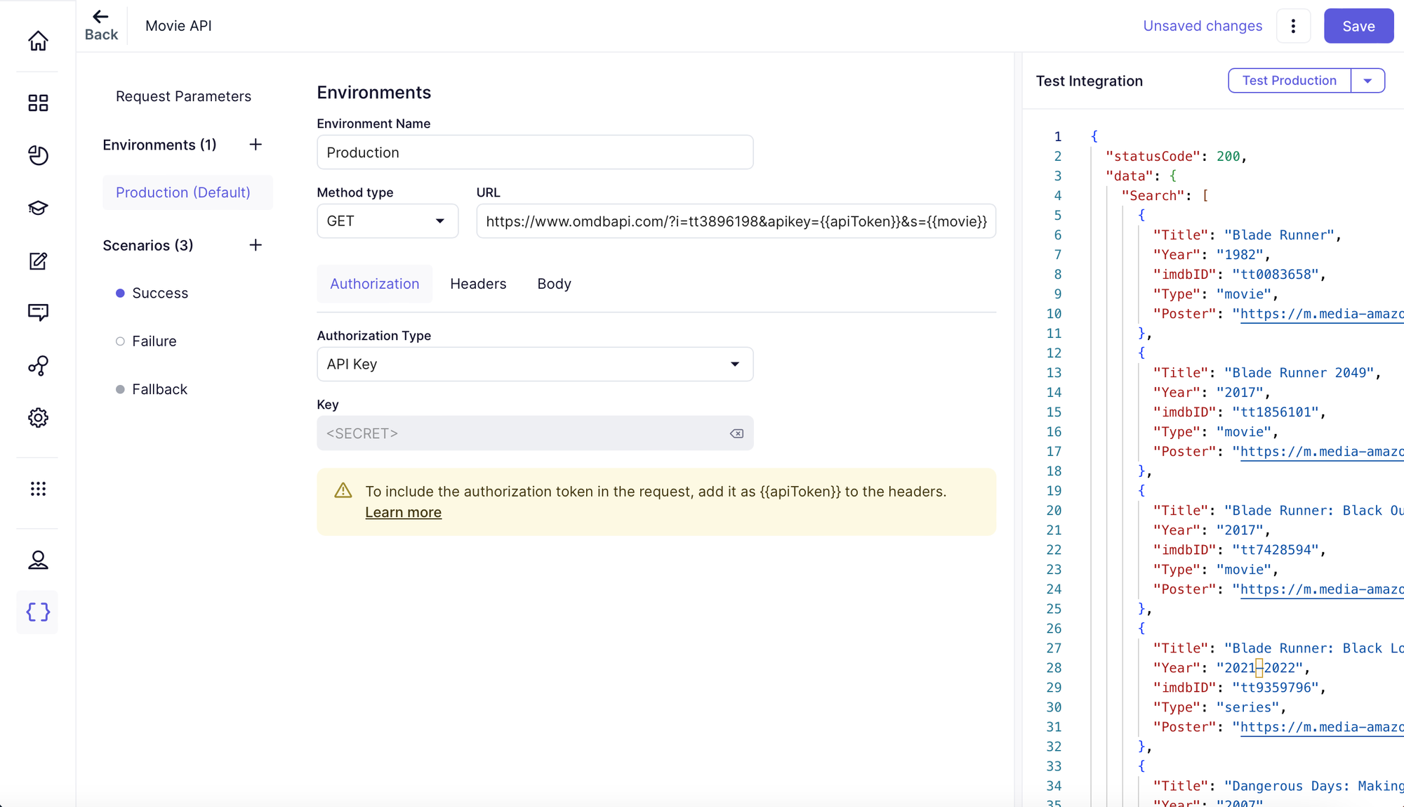Expand the Test Production dropdown arrow
Viewport: 1404px width, 807px height.
[1367, 81]
